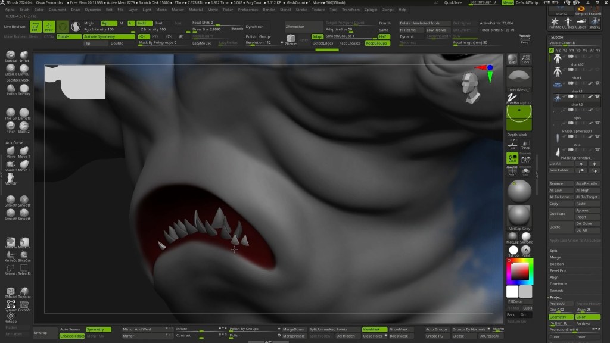Select the MoveInfiniteDepth brush

pyautogui.click(x=11, y=179)
